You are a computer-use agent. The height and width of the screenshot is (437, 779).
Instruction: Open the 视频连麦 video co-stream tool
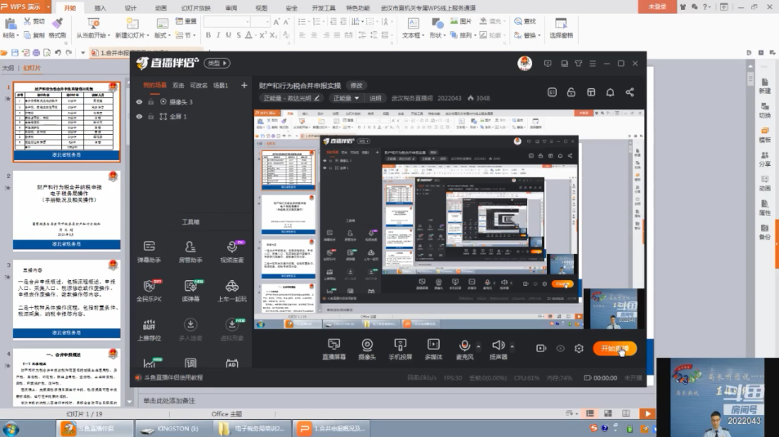point(232,252)
